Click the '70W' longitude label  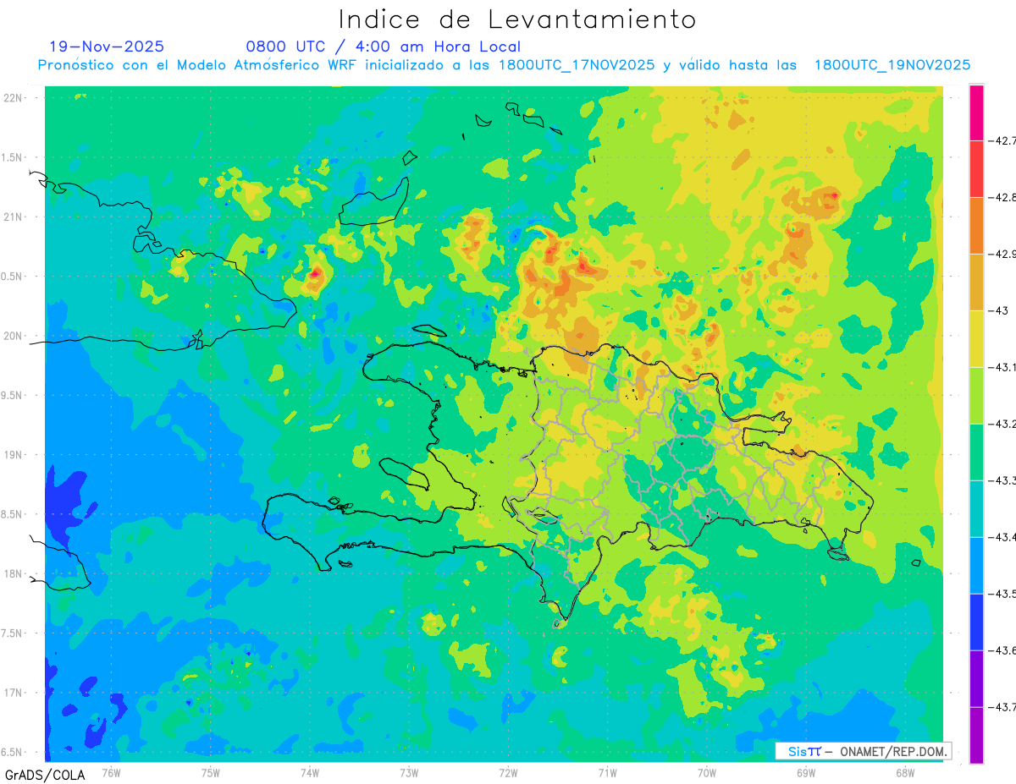(x=707, y=772)
